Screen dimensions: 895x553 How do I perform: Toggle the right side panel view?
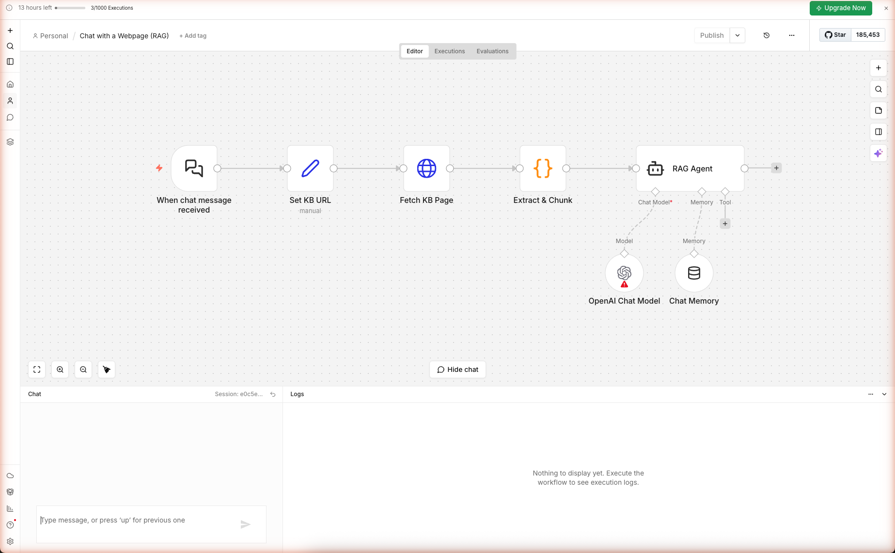[x=878, y=132]
